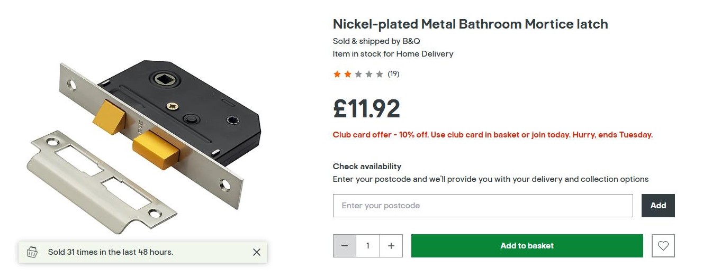Click the fifth grey rating star
721x277 pixels.
point(380,74)
